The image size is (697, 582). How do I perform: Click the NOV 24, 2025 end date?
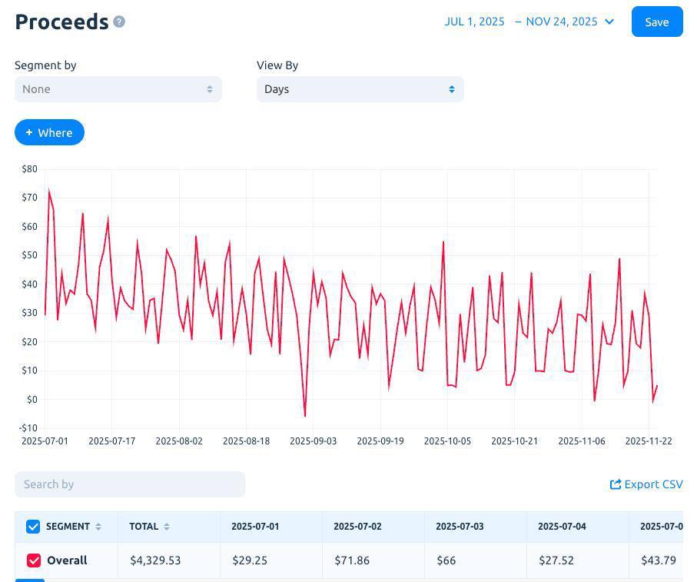tap(561, 22)
